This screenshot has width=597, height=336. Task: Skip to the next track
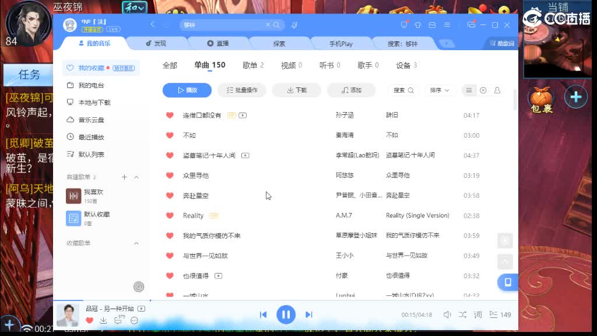[309, 314]
